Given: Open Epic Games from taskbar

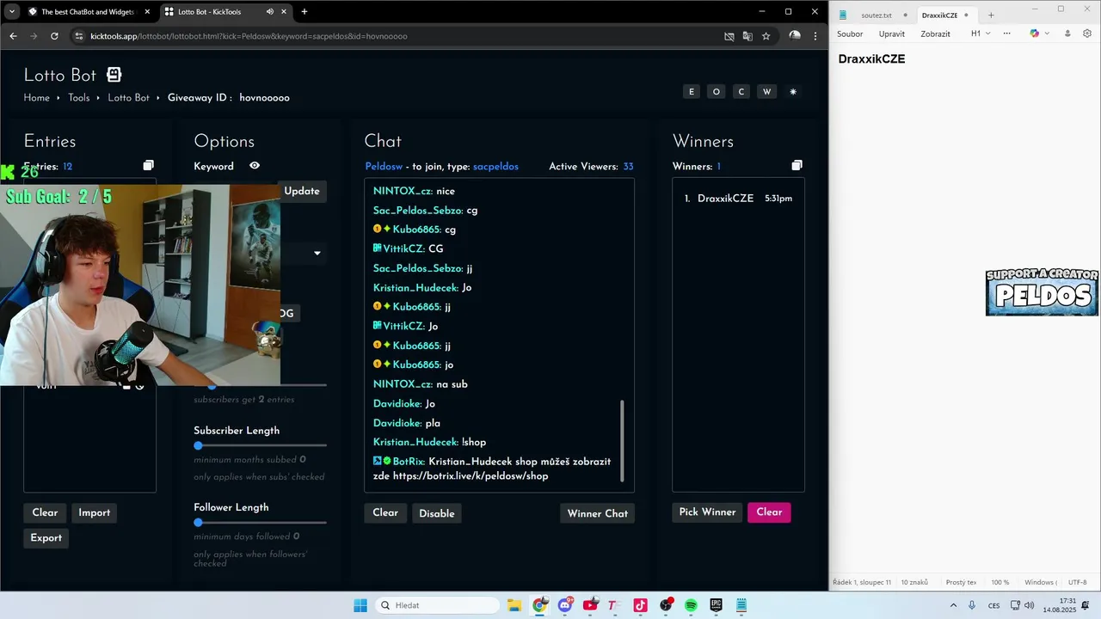Looking at the screenshot, I should [716, 605].
